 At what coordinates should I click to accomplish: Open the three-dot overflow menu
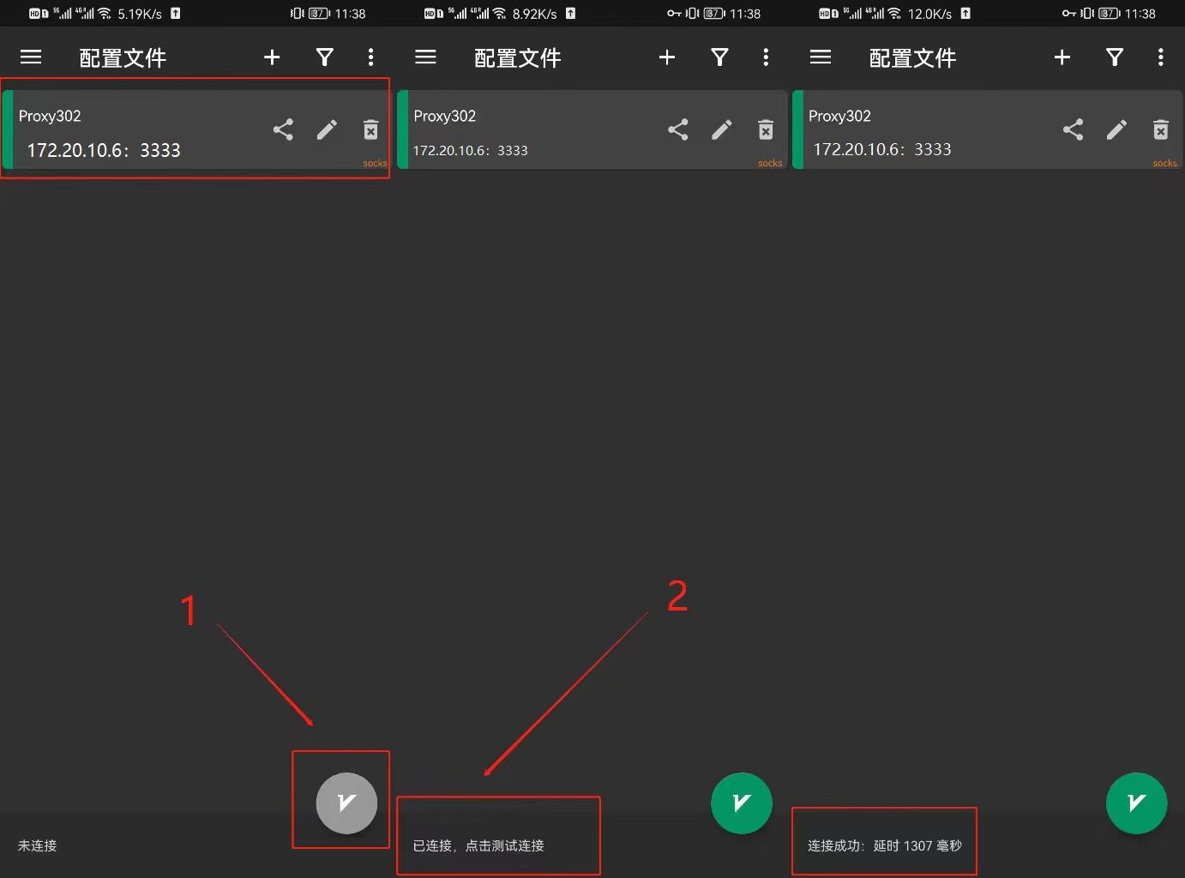[x=370, y=57]
